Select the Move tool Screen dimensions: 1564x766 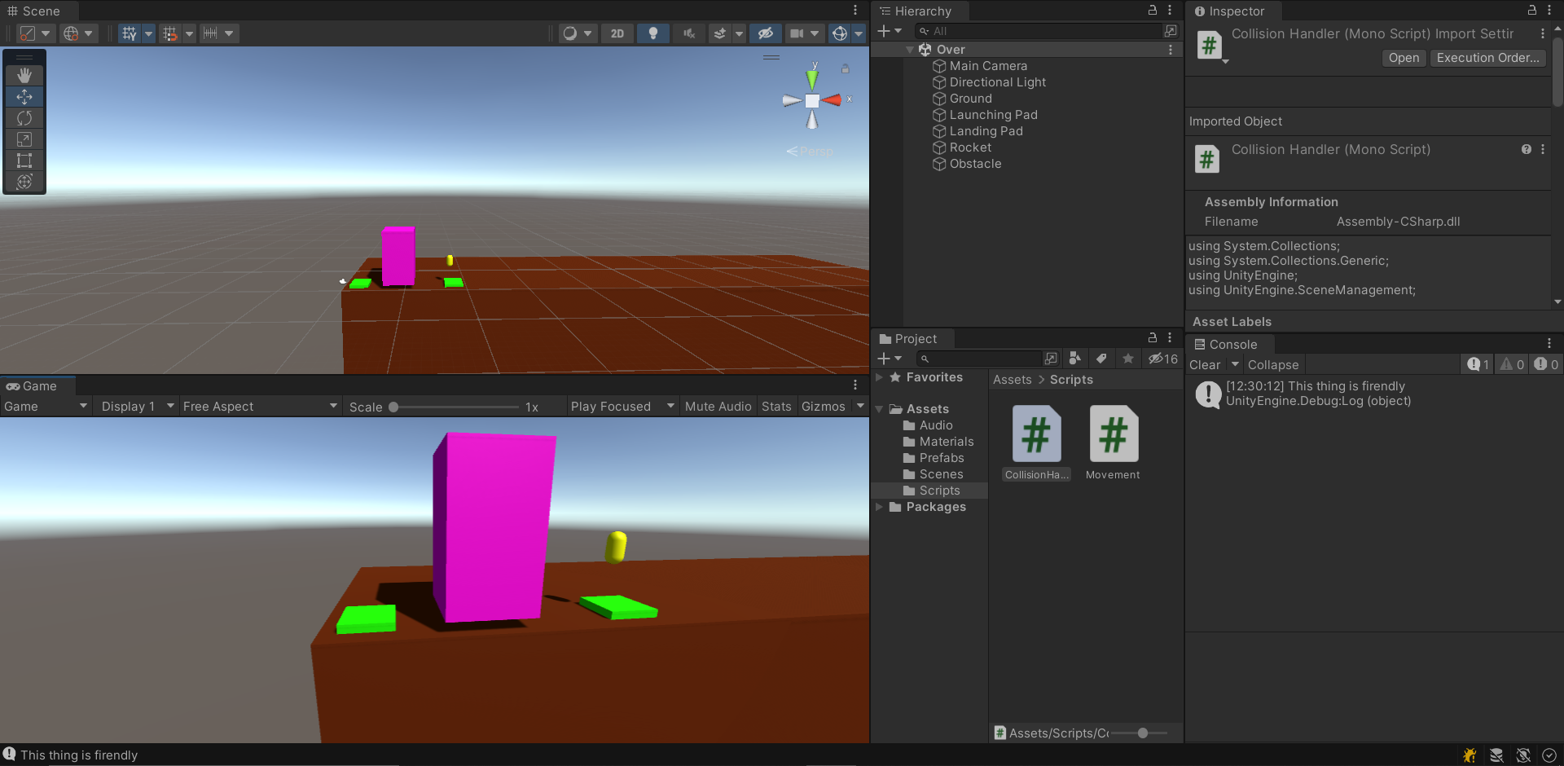point(24,96)
